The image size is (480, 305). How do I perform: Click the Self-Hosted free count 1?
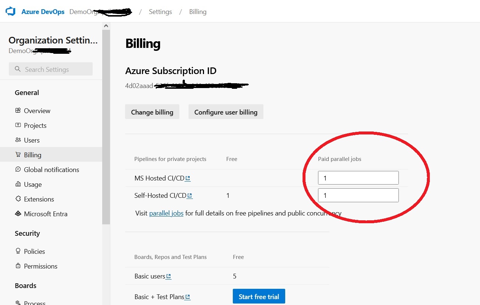(228, 196)
